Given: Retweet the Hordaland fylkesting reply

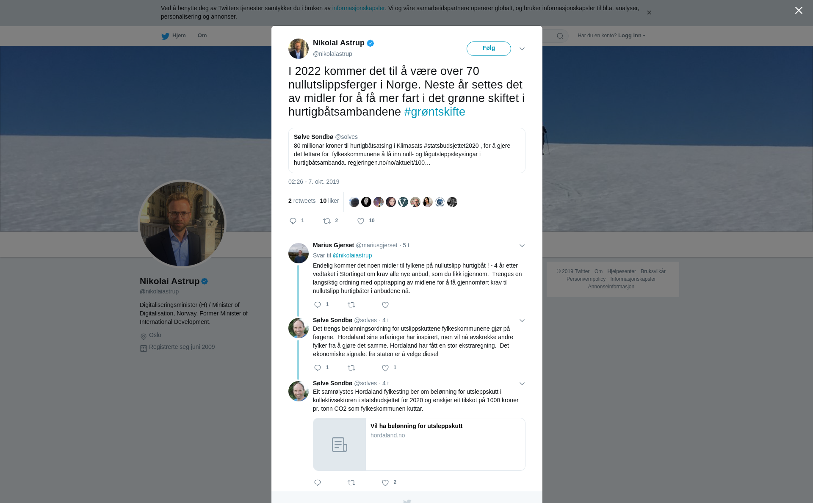Looking at the screenshot, I should (351, 483).
